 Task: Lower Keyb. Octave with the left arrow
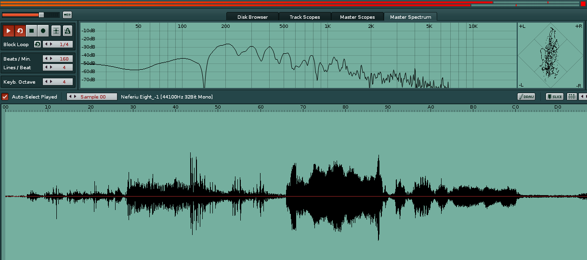pos(46,82)
